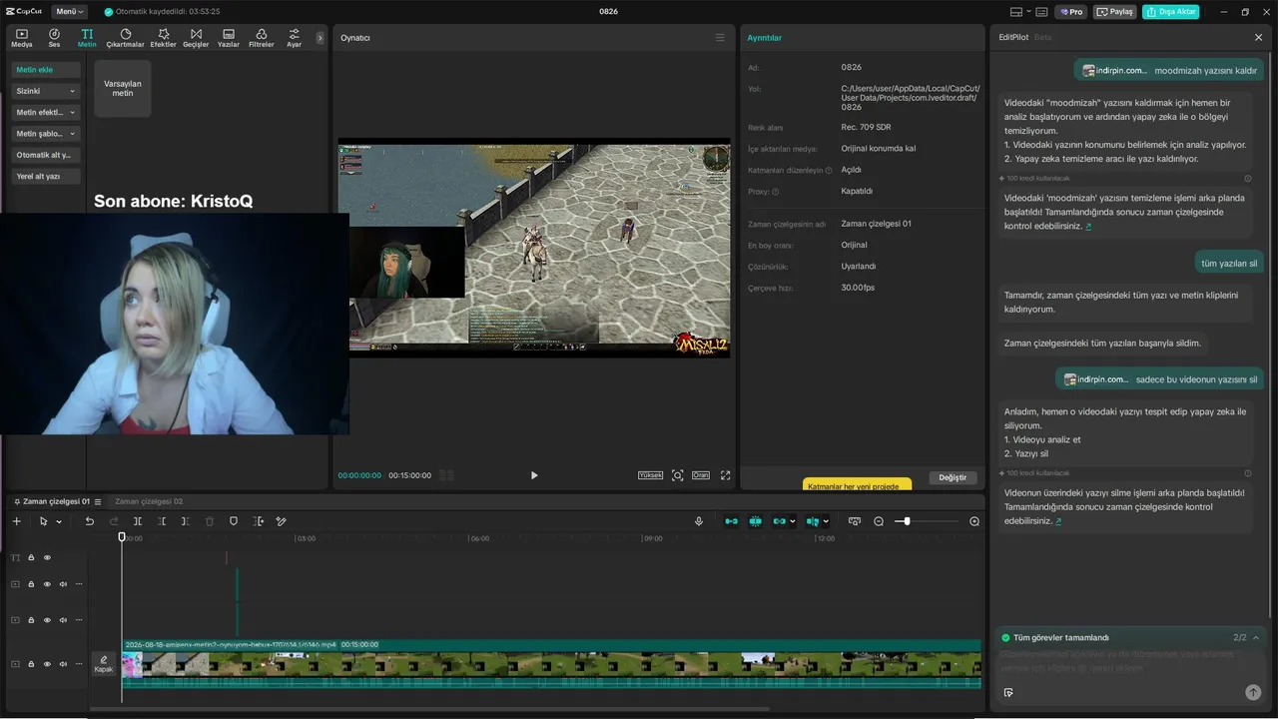Open the Menü dropdown
This screenshot has height=719, width=1278.
pos(69,12)
